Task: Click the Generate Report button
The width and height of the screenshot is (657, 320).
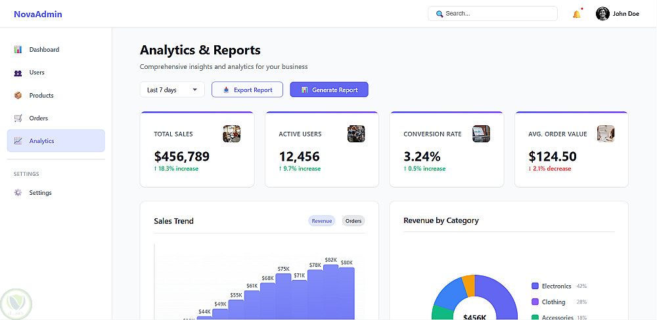Action: coord(329,90)
